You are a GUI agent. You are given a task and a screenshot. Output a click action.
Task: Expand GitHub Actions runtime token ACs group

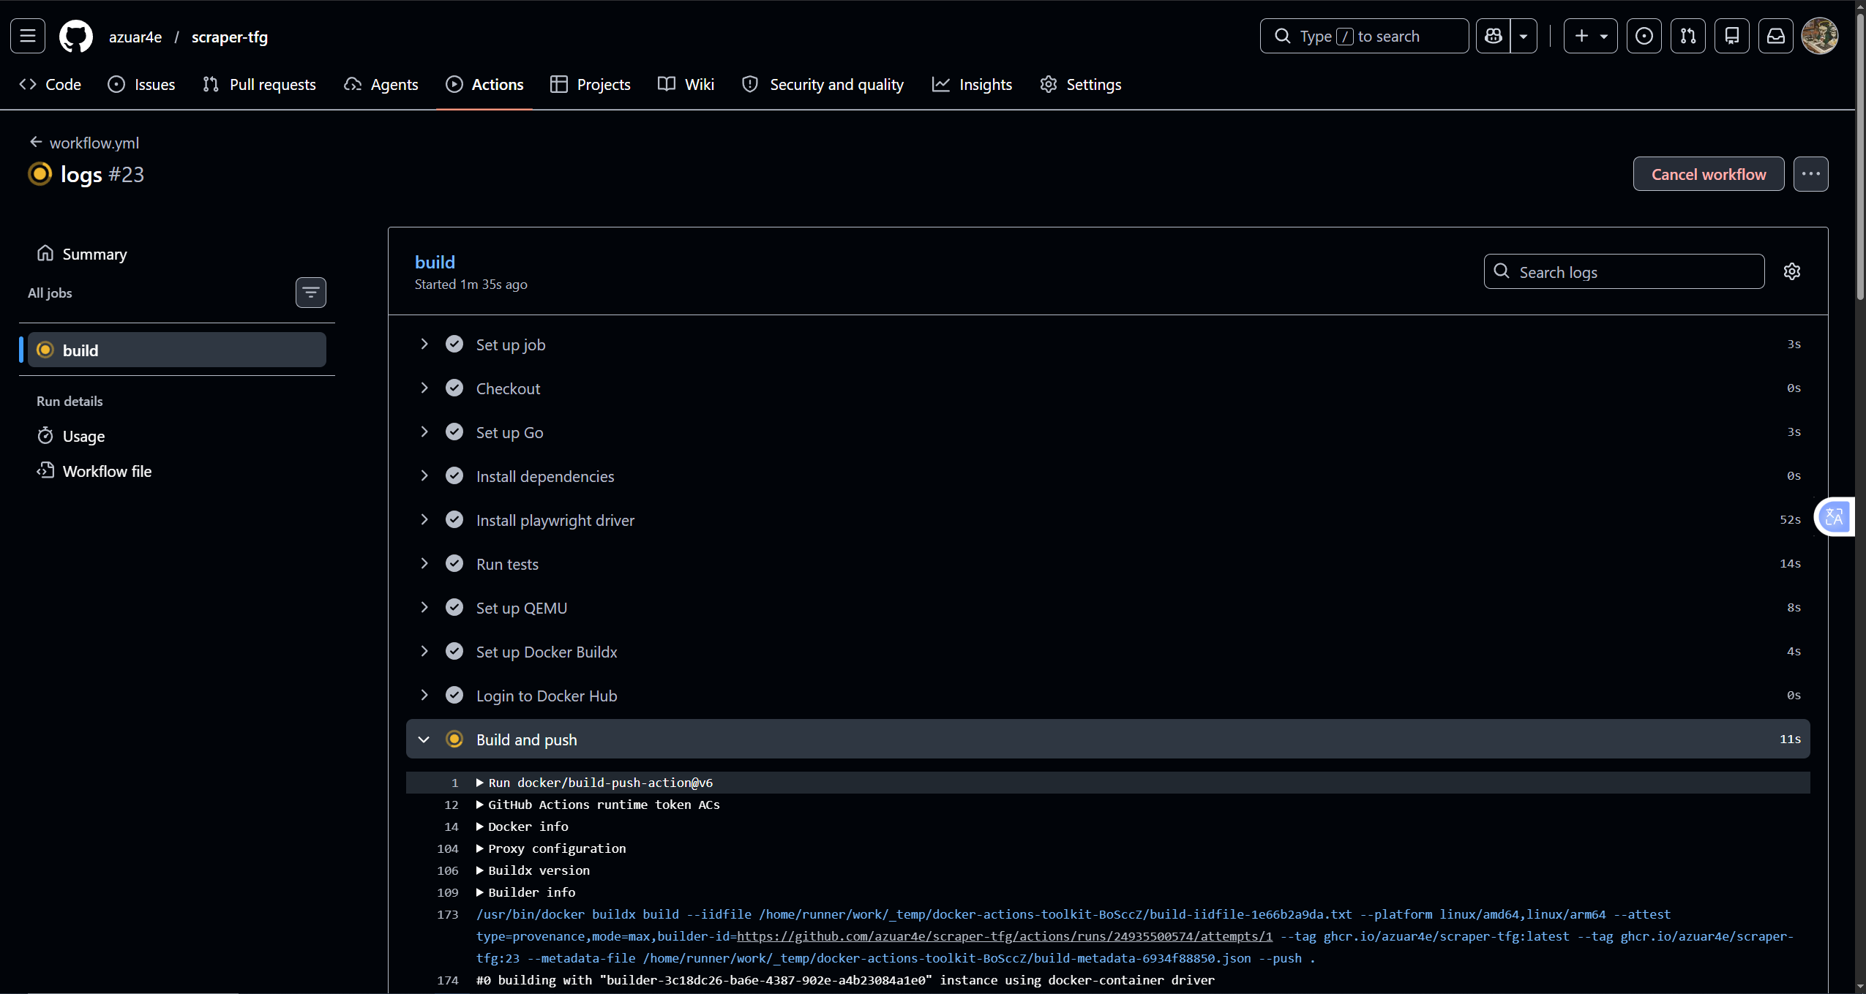[598, 805]
